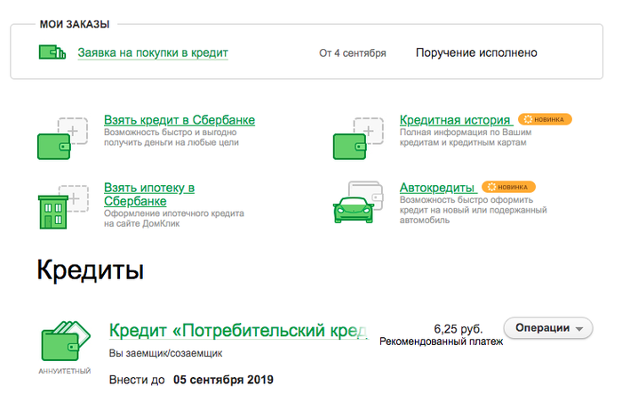
Task: Open the 'Автокредиты' link
Action: coord(437,188)
